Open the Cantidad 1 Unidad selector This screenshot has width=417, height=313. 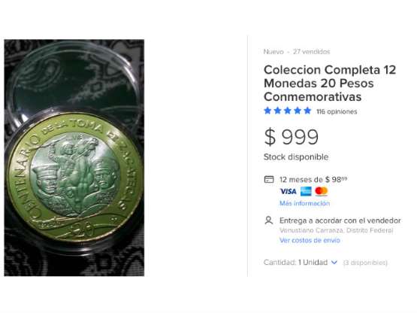(301, 263)
